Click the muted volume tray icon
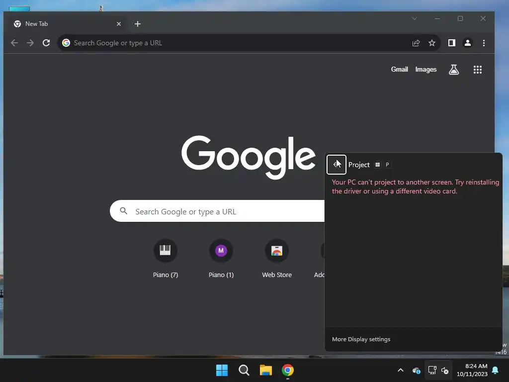The image size is (509, 382). click(445, 370)
